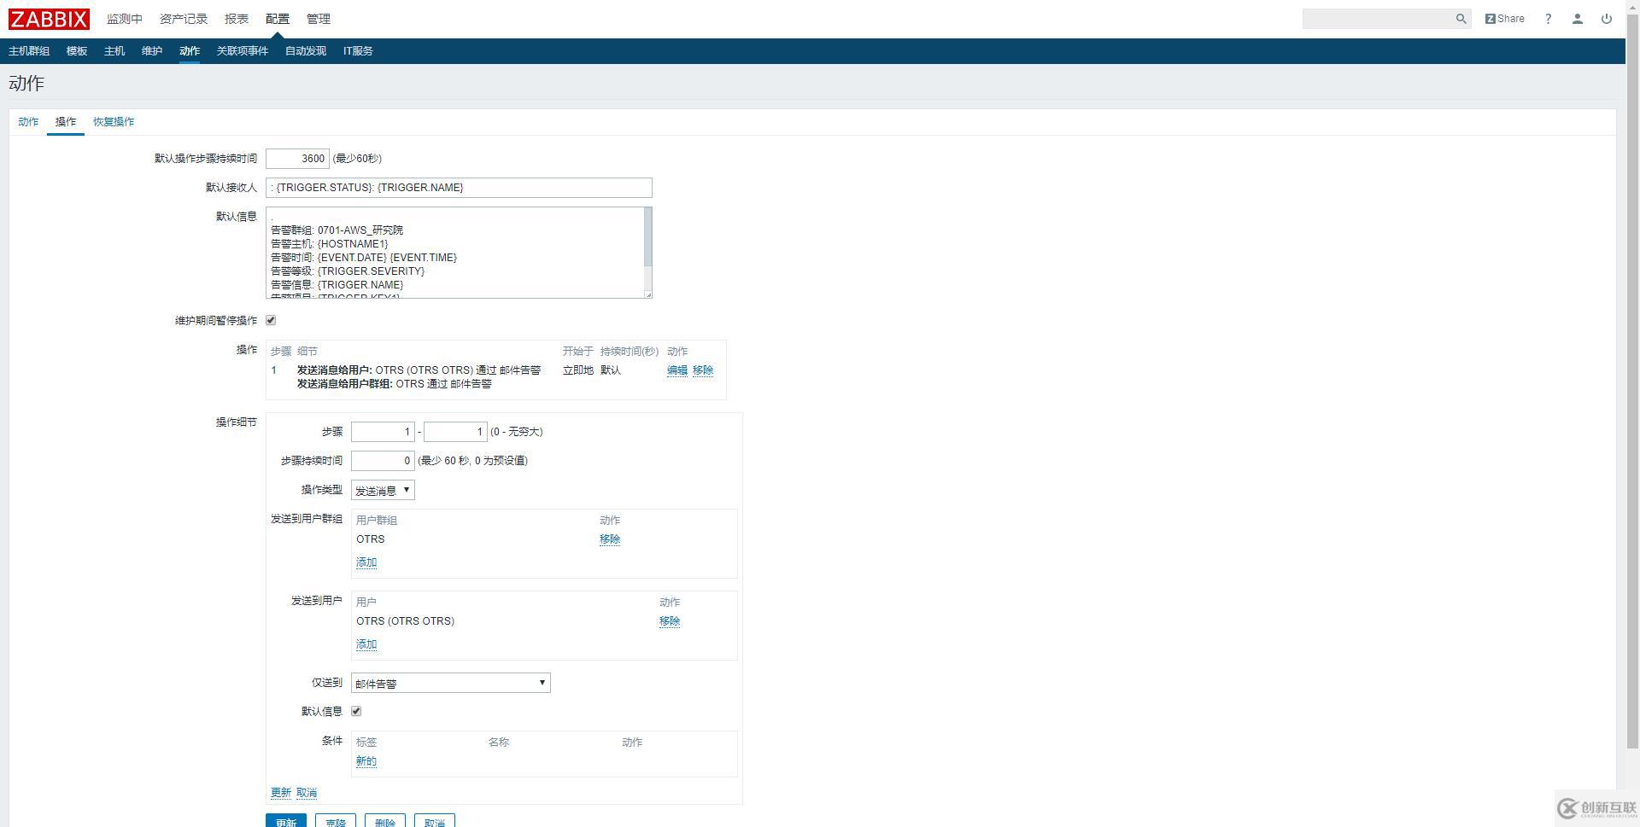This screenshot has height=827, width=1640.
Task: Go to 主机群组 submenu
Action: (29, 51)
